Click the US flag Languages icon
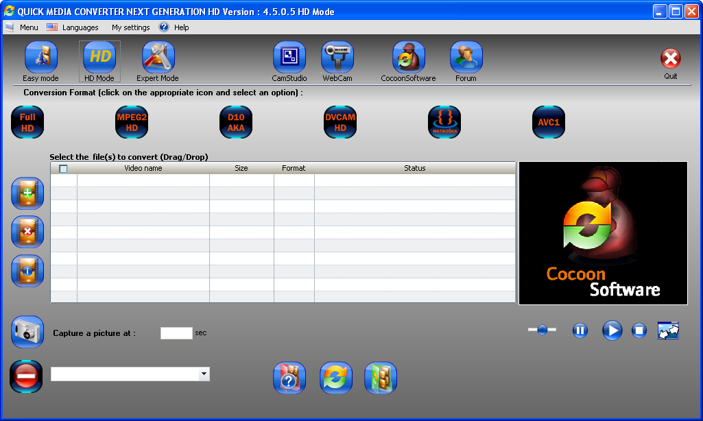Screen dimensions: 703x421 [52, 27]
